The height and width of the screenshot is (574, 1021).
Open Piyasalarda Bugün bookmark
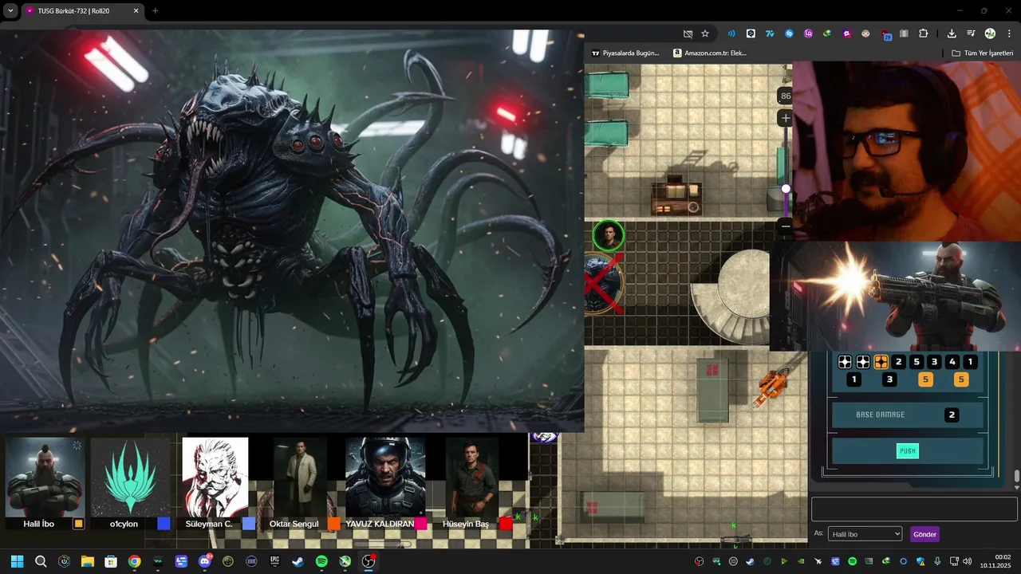pos(625,53)
